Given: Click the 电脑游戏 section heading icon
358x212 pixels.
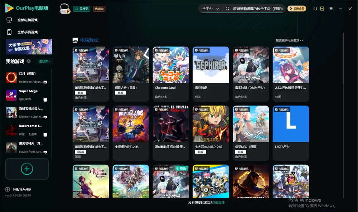Looking at the screenshot, I should (75, 40).
